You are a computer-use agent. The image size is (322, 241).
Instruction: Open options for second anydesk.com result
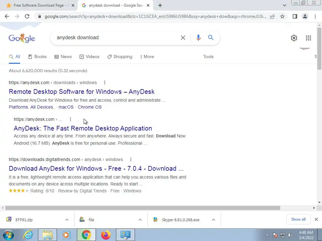click(x=70, y=119)
